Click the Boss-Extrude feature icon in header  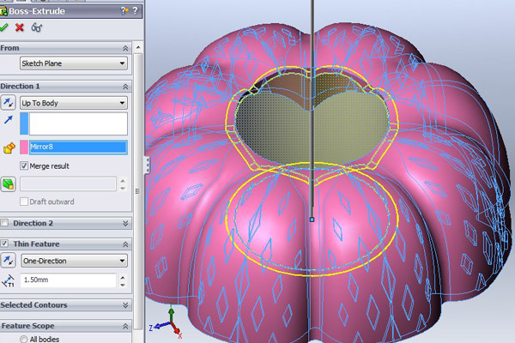point(3,11)
